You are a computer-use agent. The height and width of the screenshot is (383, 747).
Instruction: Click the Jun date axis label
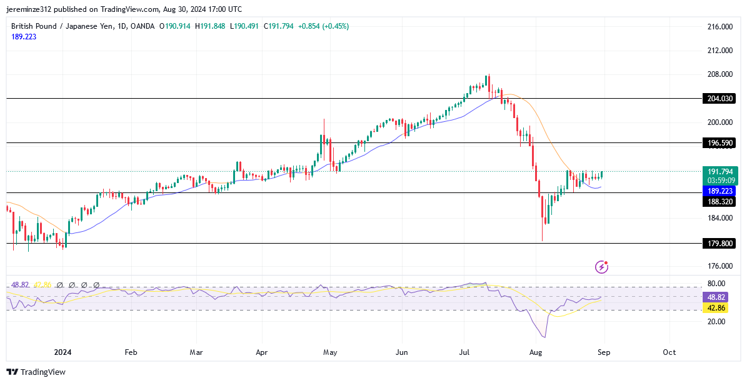click(x=402, y=352)
